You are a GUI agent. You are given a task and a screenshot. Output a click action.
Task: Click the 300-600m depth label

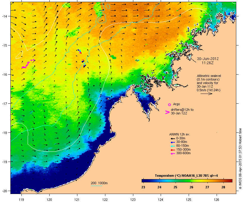click(183, 153)
